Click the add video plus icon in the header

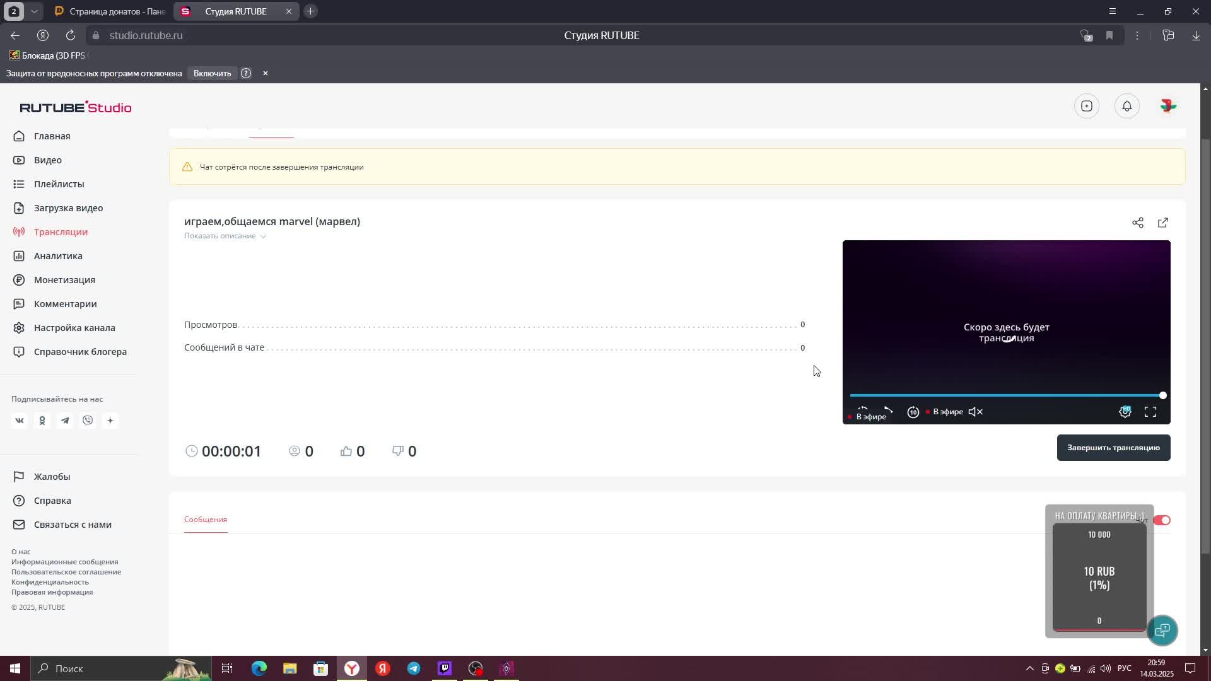coord(1086,106)
